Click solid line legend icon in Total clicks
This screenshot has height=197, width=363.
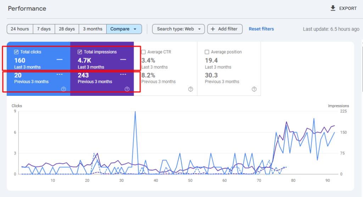[x=60, y=60]
